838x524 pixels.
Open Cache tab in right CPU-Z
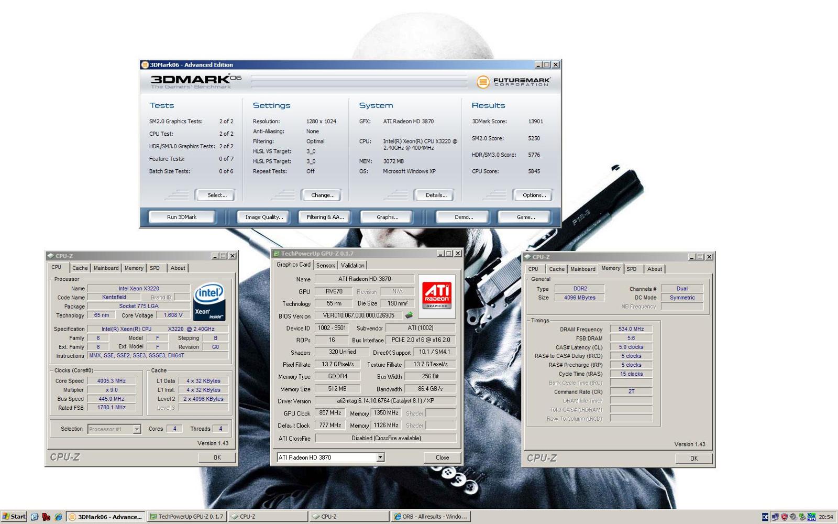[x=557, y=269]
